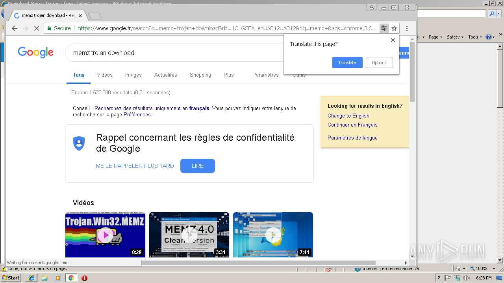This screenshot has width=504, height=283.
Task: Click the Action Center flag tray icon
Action: [x=448, y=278]
